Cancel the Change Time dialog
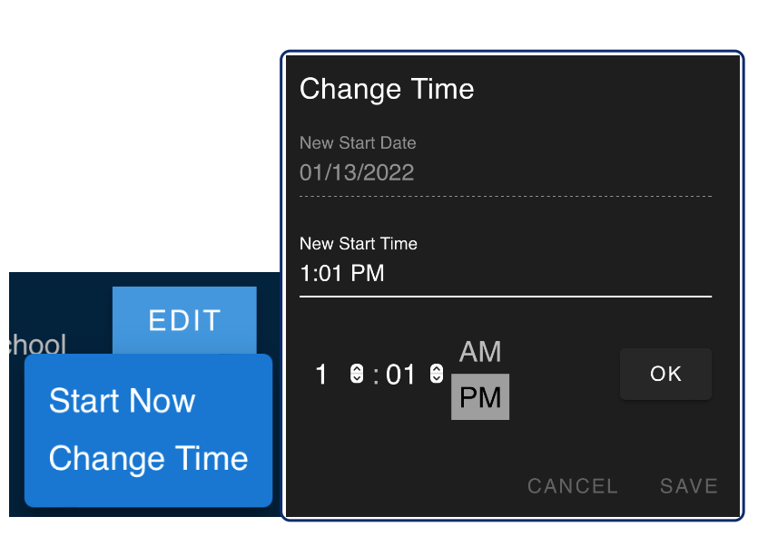Viewport: 758px width, 546px height. click(x=573, y=486)
